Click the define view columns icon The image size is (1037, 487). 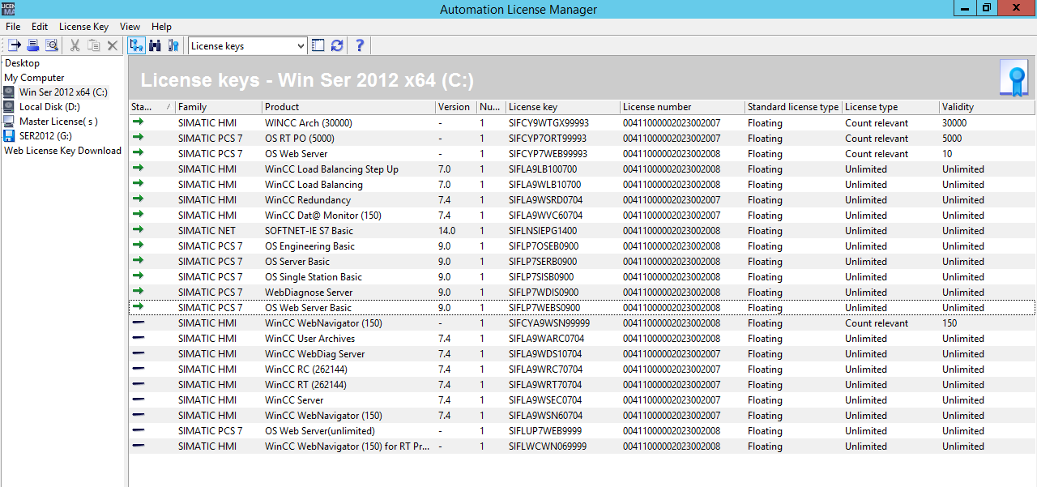tap(318, 45)
